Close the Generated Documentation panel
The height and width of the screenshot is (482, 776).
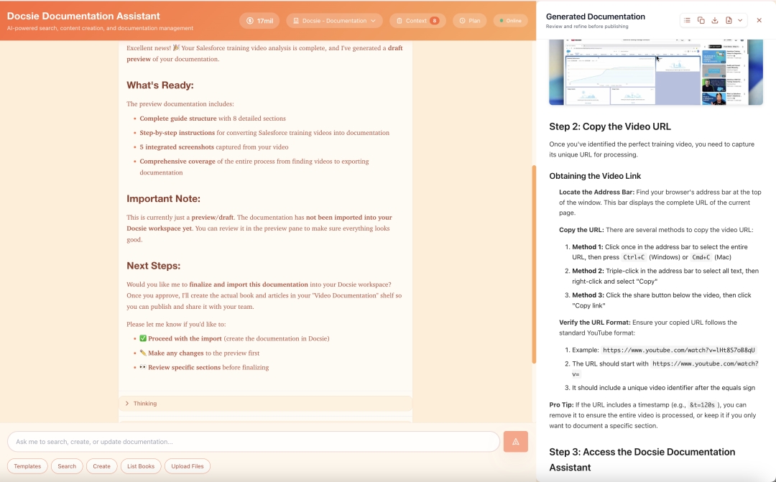(x=759, y=20)
